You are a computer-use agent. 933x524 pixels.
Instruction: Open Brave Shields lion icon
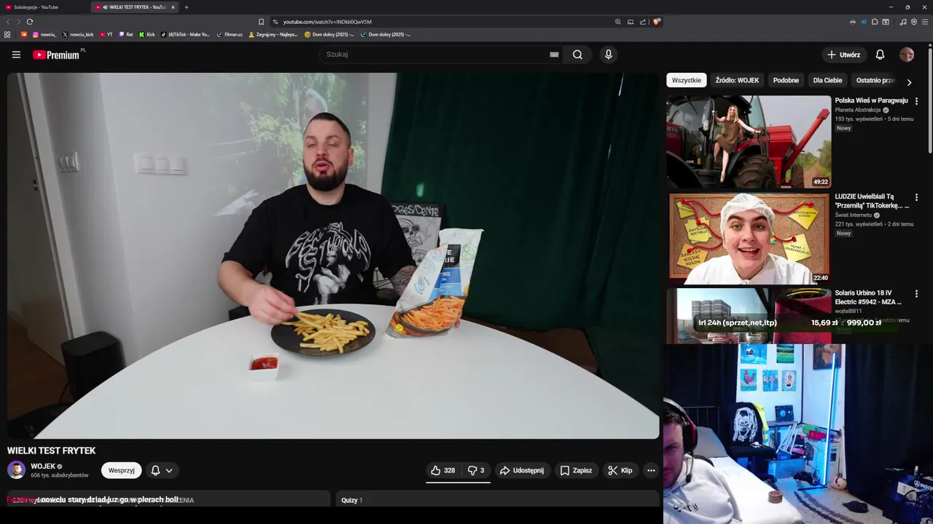point(657,22)
